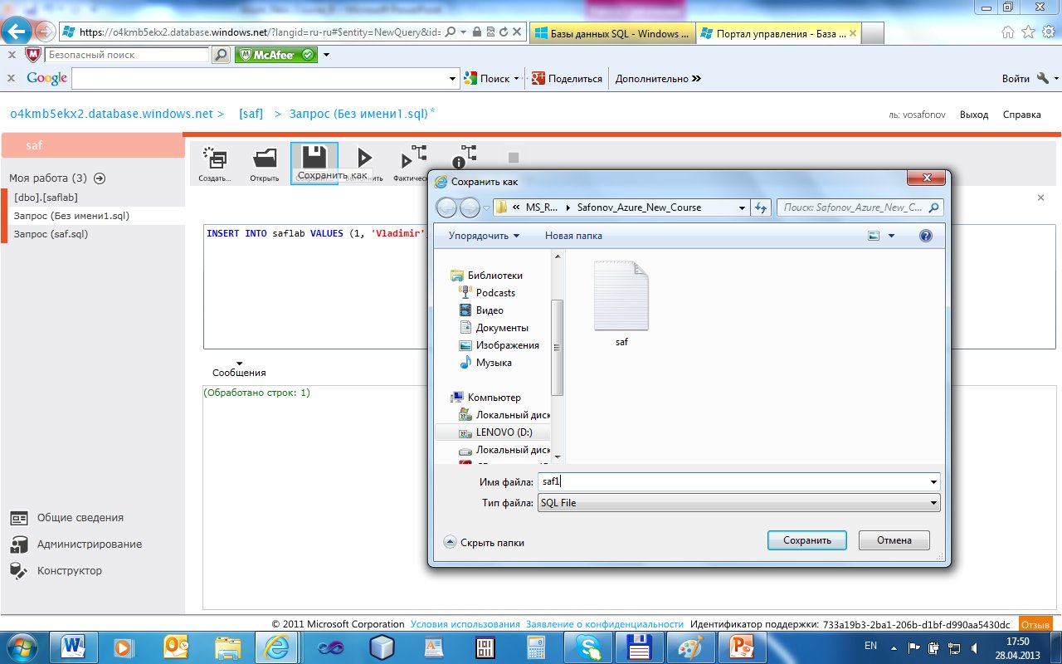Open the Тип файла SQL File dropdown

tap(738, 502)
